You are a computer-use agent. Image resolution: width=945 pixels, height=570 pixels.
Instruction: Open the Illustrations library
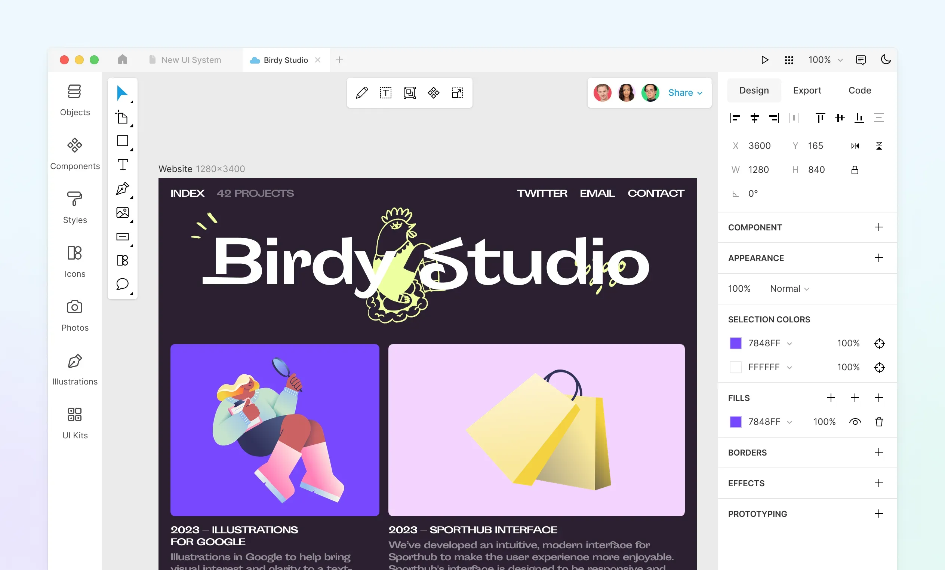pyautogui.click(x=75, y=369)
